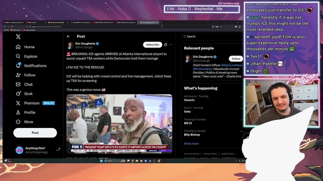The width and height of the screenshot is (323, 181).
Task: Open Privacy Policy footer link
Action: coord(210,154)
